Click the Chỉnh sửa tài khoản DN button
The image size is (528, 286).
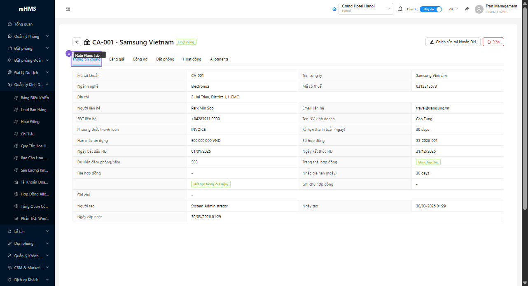[453, 42]
